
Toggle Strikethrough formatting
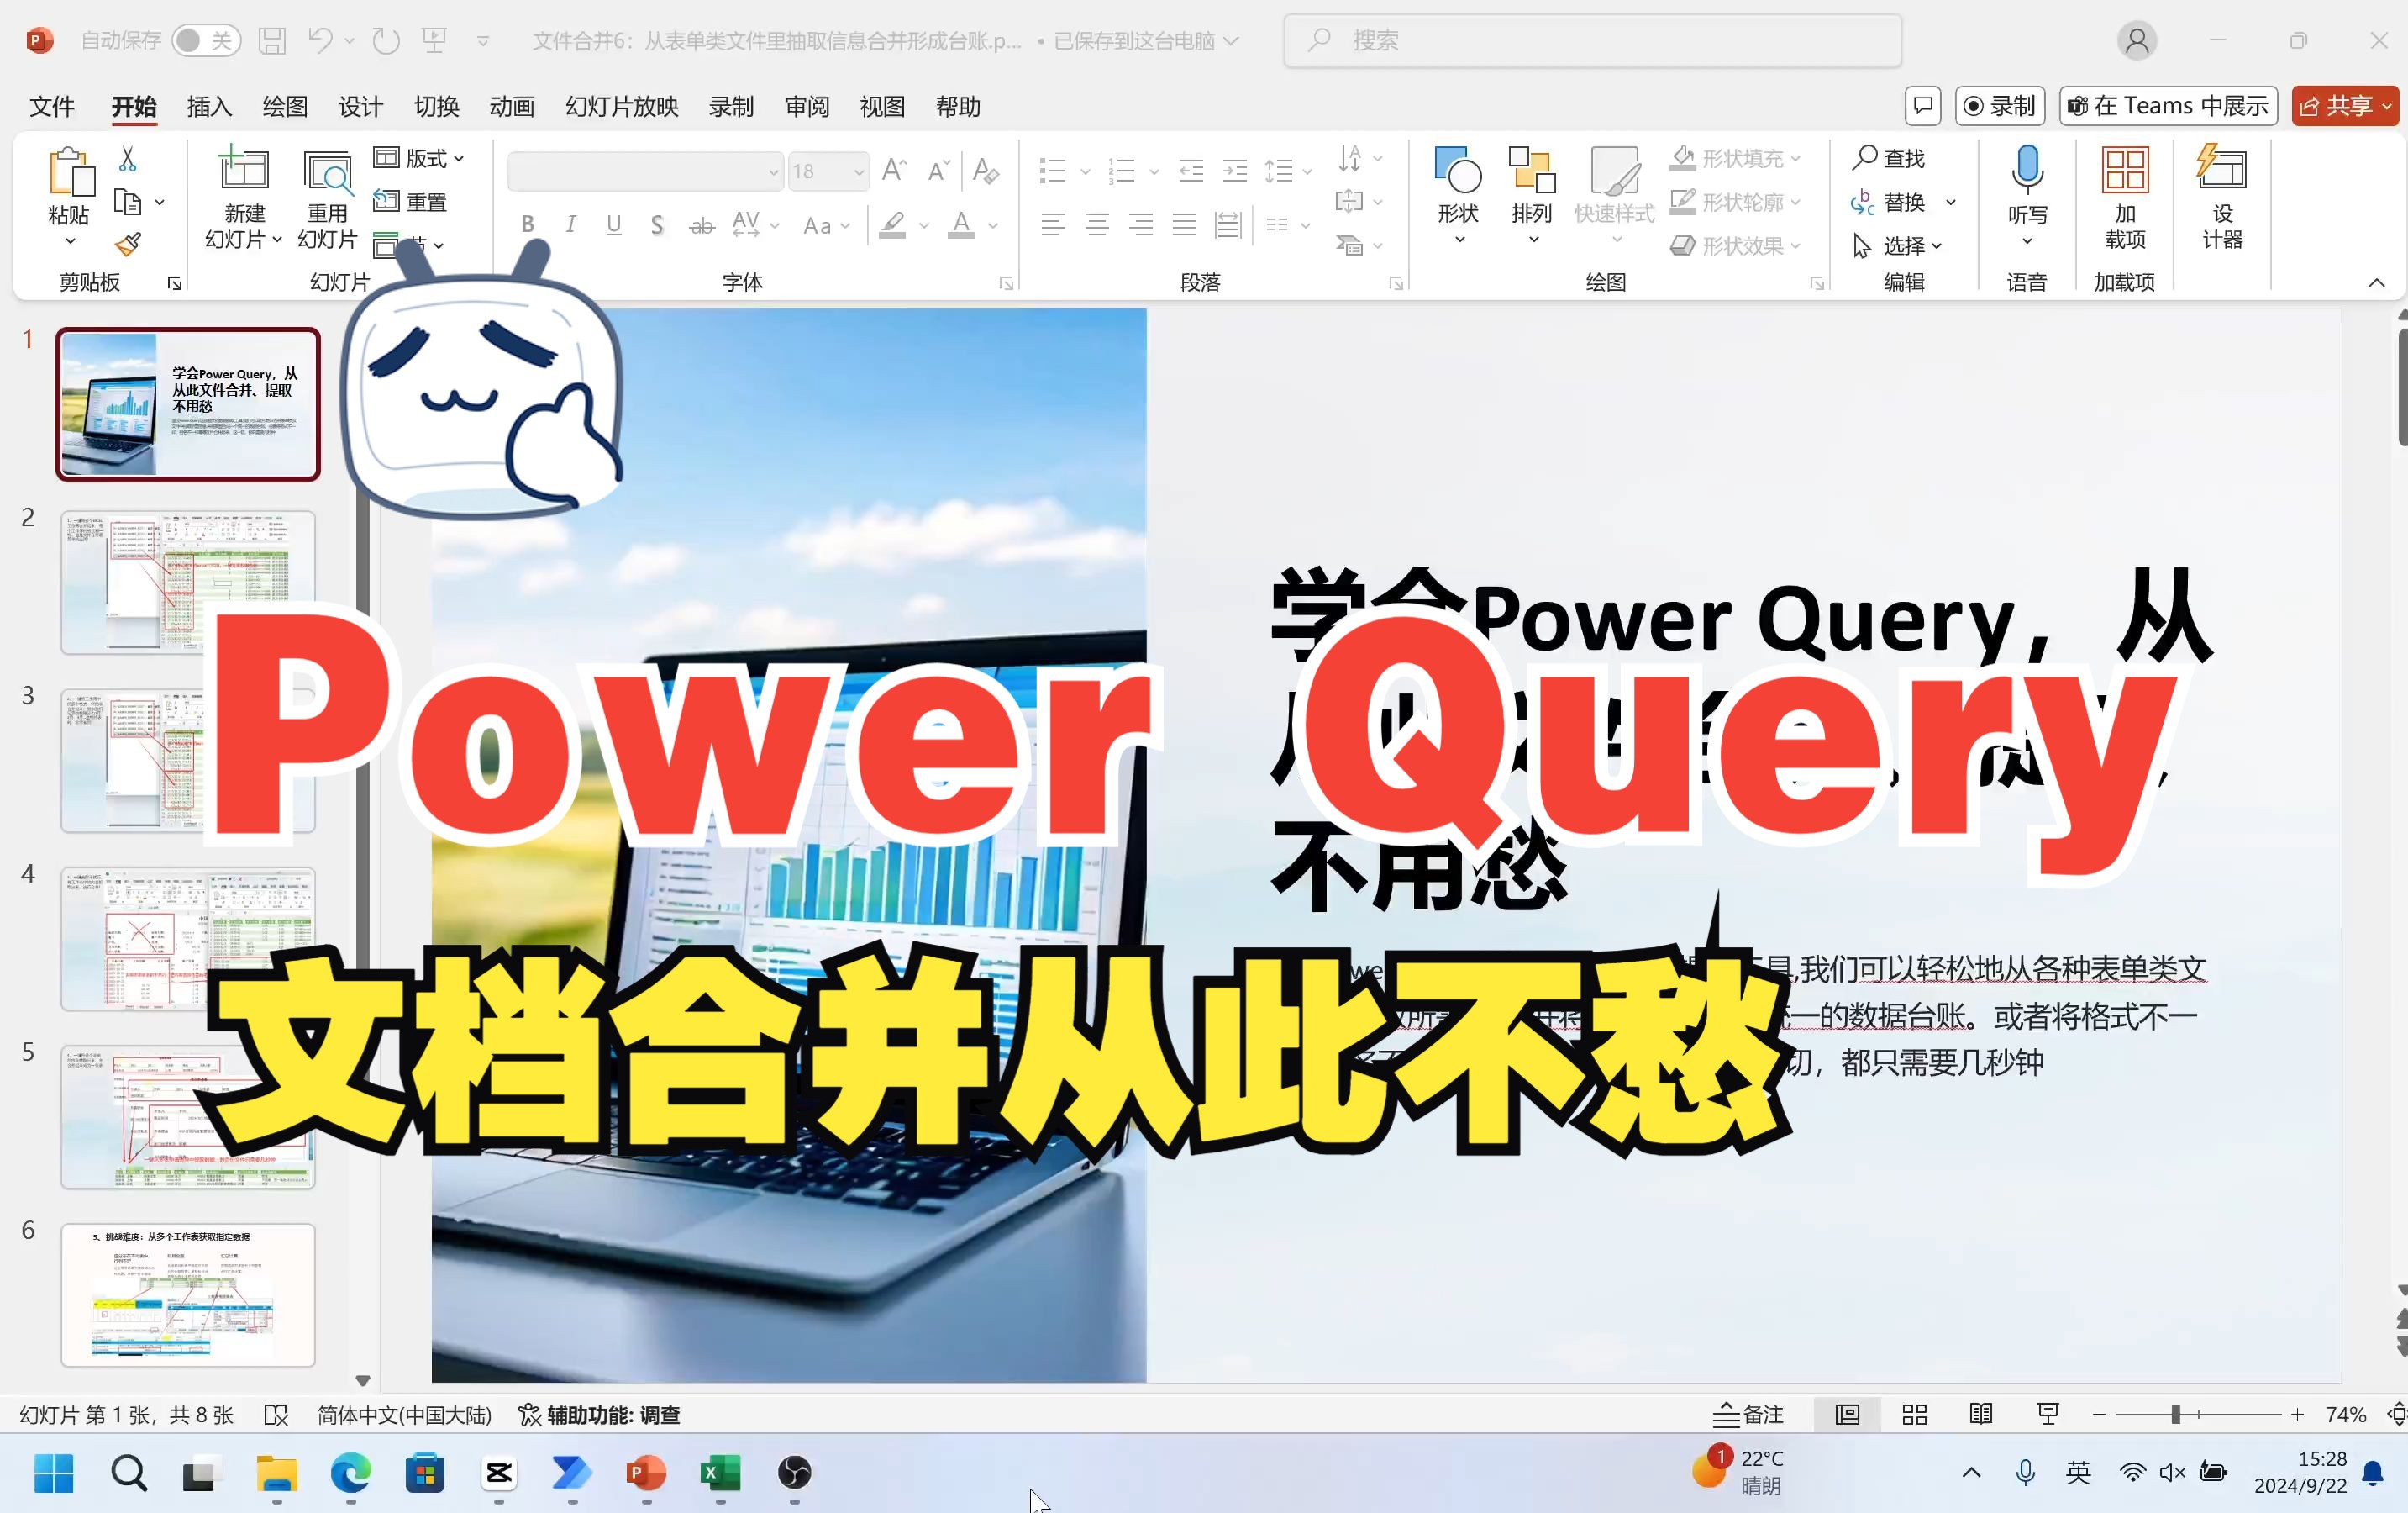pyautogui.click(x=702, y=226)
